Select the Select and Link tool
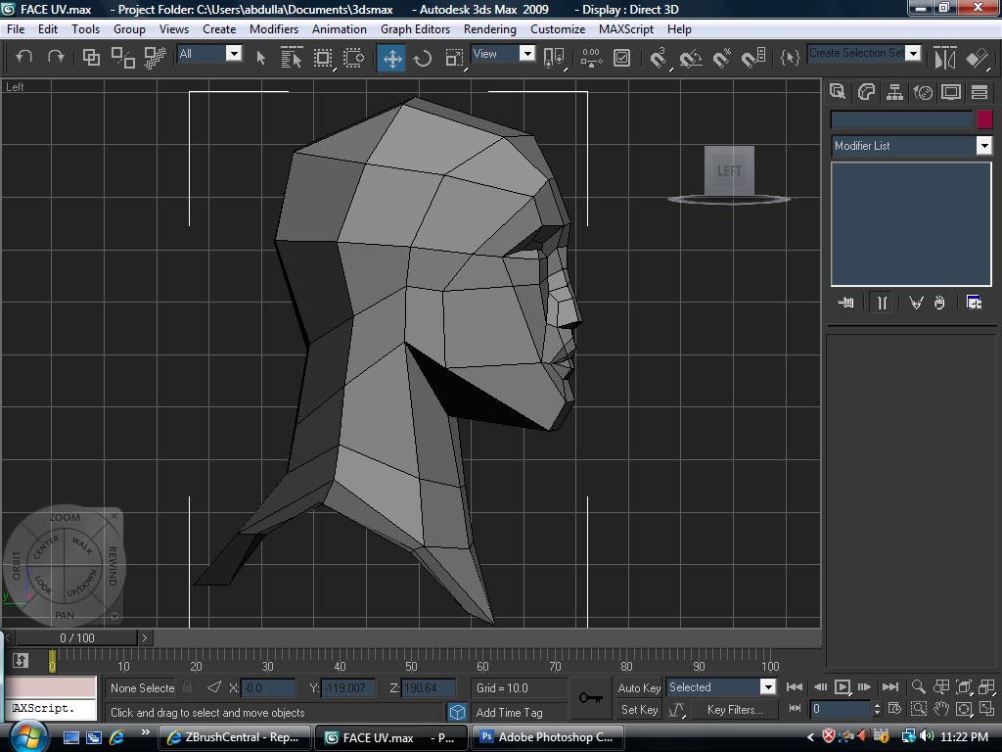 coord(91,58)
